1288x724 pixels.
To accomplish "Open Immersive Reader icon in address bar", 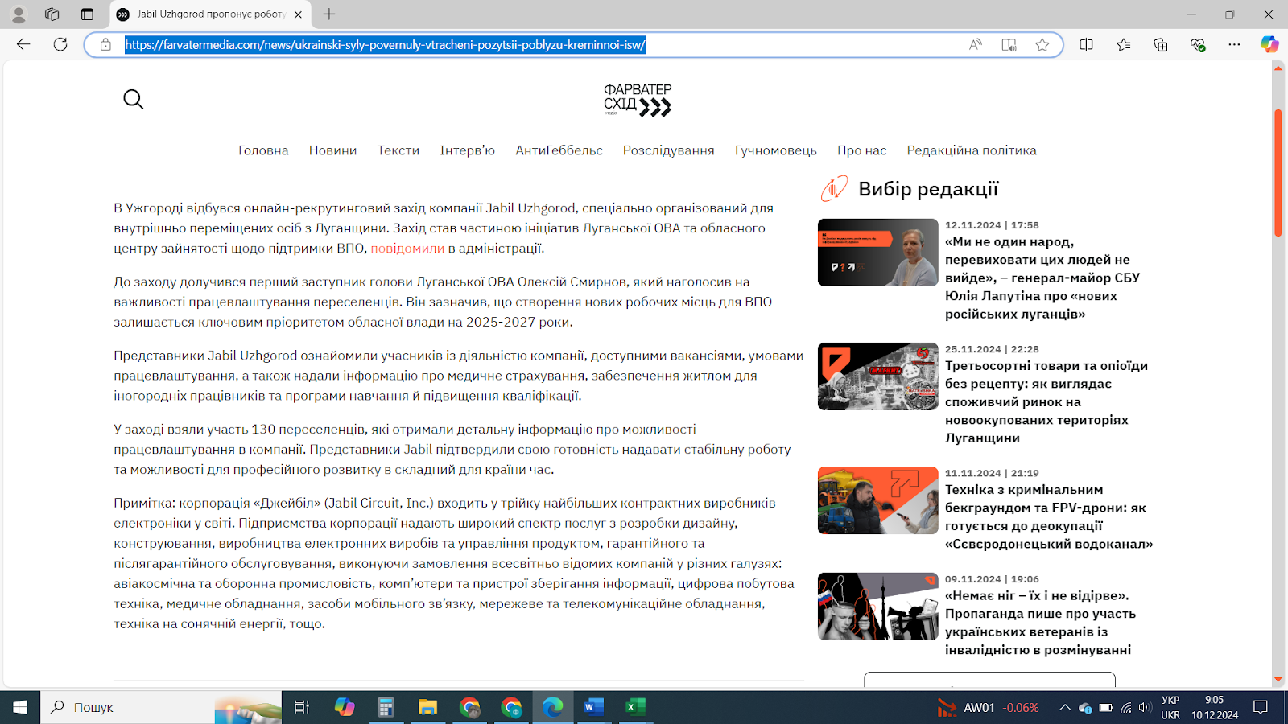I will pyautogui.click(x=1009, y=45).
